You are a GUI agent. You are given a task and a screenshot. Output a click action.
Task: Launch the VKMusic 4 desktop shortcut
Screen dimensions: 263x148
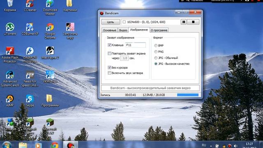[50, 77]
